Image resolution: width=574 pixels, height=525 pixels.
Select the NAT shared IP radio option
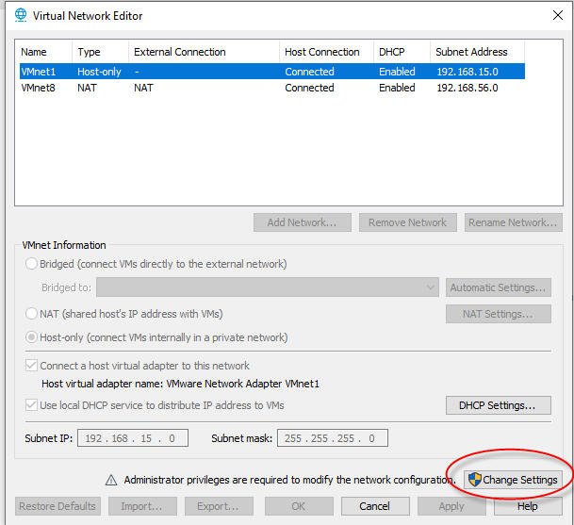32,314
